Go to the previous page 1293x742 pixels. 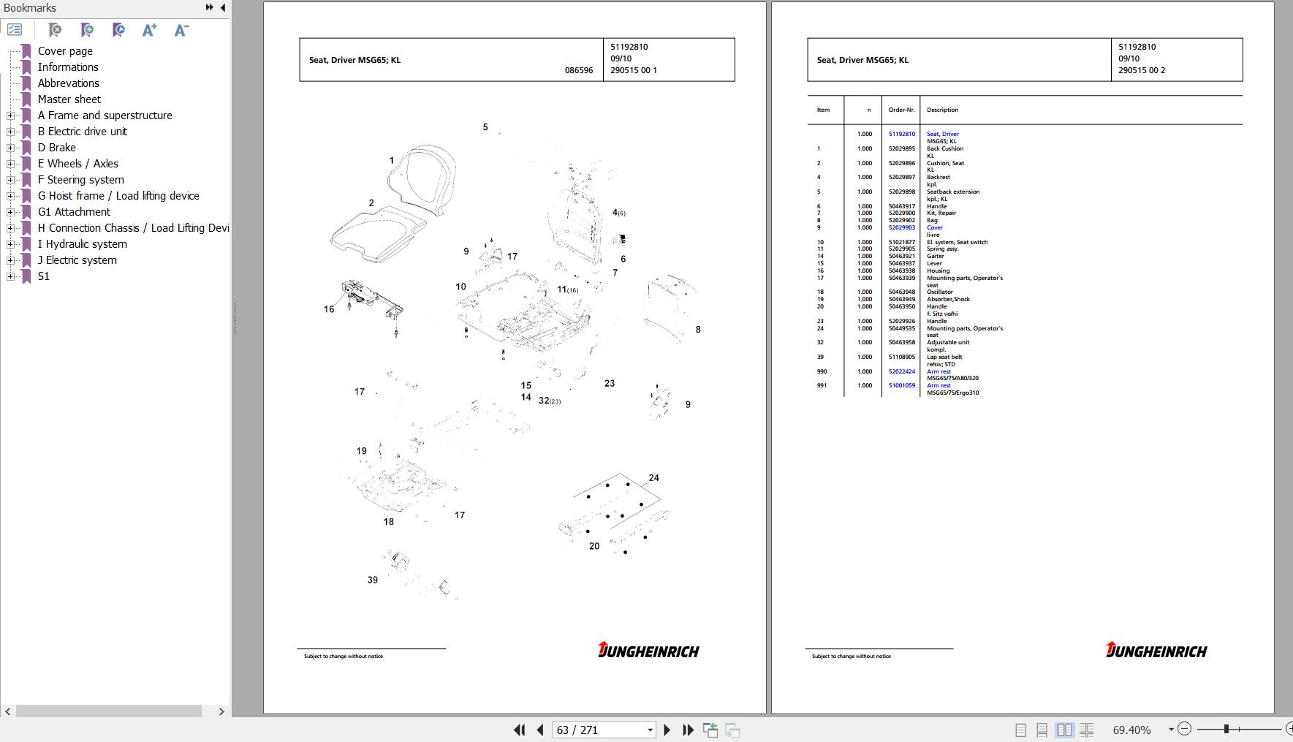[x=540, y=730]
